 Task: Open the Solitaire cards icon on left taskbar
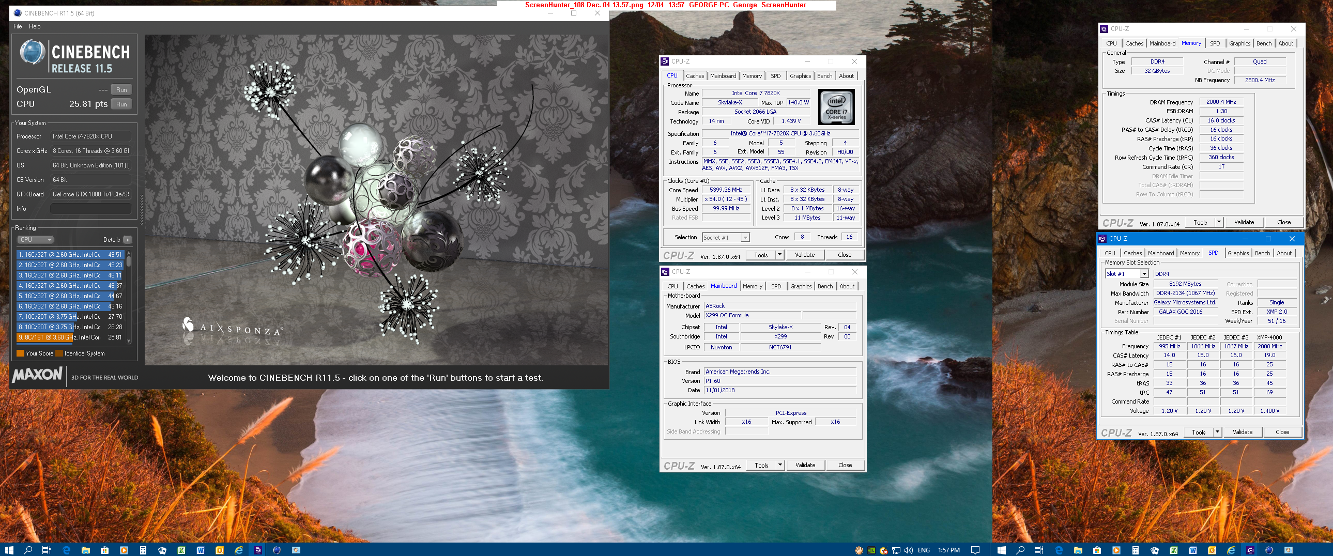pos(162,550)
